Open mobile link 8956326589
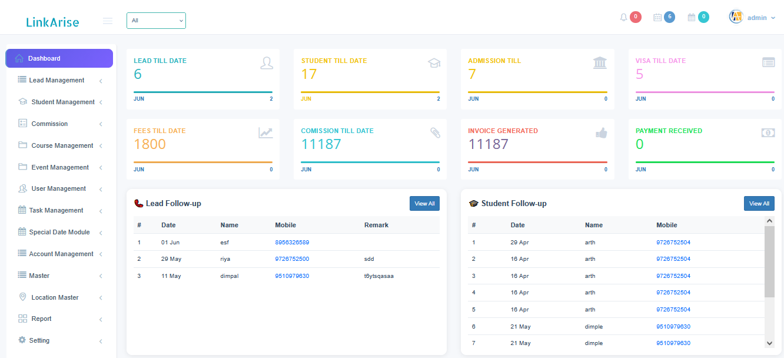Screen dimensions: 784x358 292,242
